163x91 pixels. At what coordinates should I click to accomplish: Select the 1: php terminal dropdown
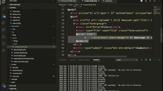pyautogui.click(x=127, y=60)
